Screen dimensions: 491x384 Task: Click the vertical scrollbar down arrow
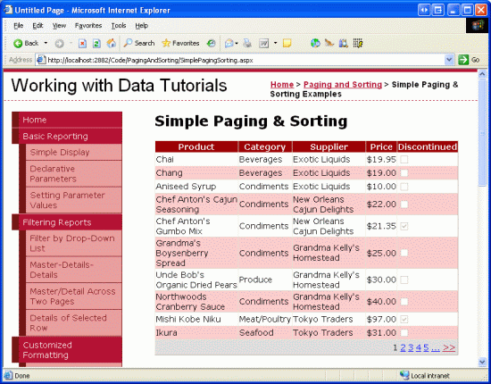pyautogui.click(x=482, y=362)
